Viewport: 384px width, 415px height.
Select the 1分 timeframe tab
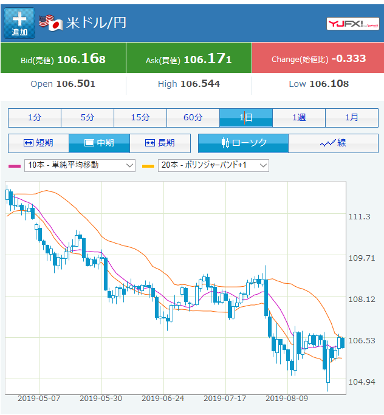(35, 117)
